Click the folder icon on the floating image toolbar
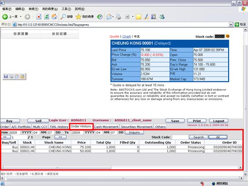This screenshot has width=248, height=186. 22,77
